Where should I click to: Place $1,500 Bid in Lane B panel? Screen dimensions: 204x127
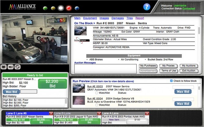pyautogui.click(x=89, y=121)
